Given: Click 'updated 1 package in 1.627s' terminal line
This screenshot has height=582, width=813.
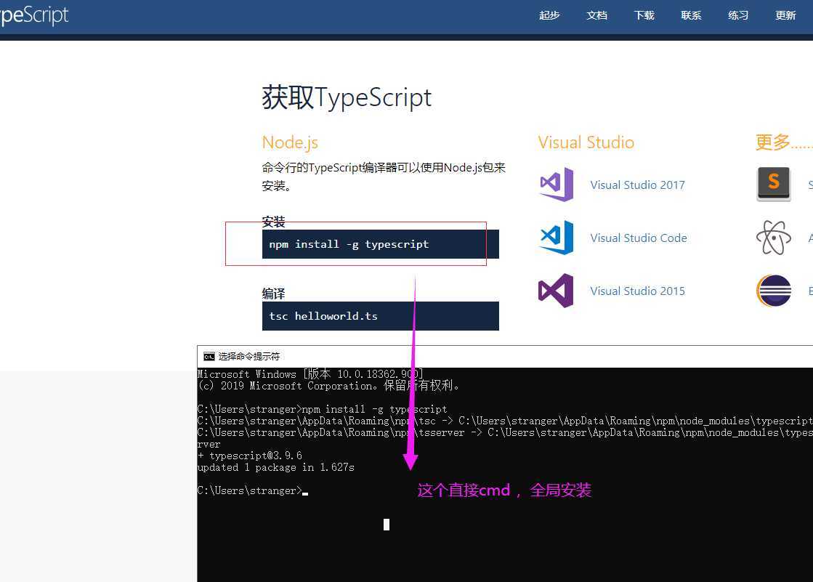Looking at the screenshot, I should [276, 467].
